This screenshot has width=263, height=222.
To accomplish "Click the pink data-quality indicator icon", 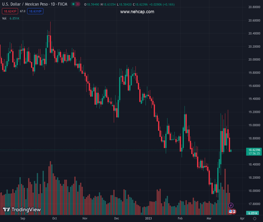I will 77,4.
